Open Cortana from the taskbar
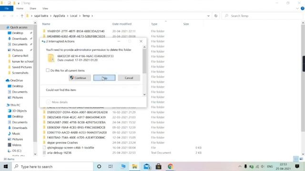 [99, 166]
